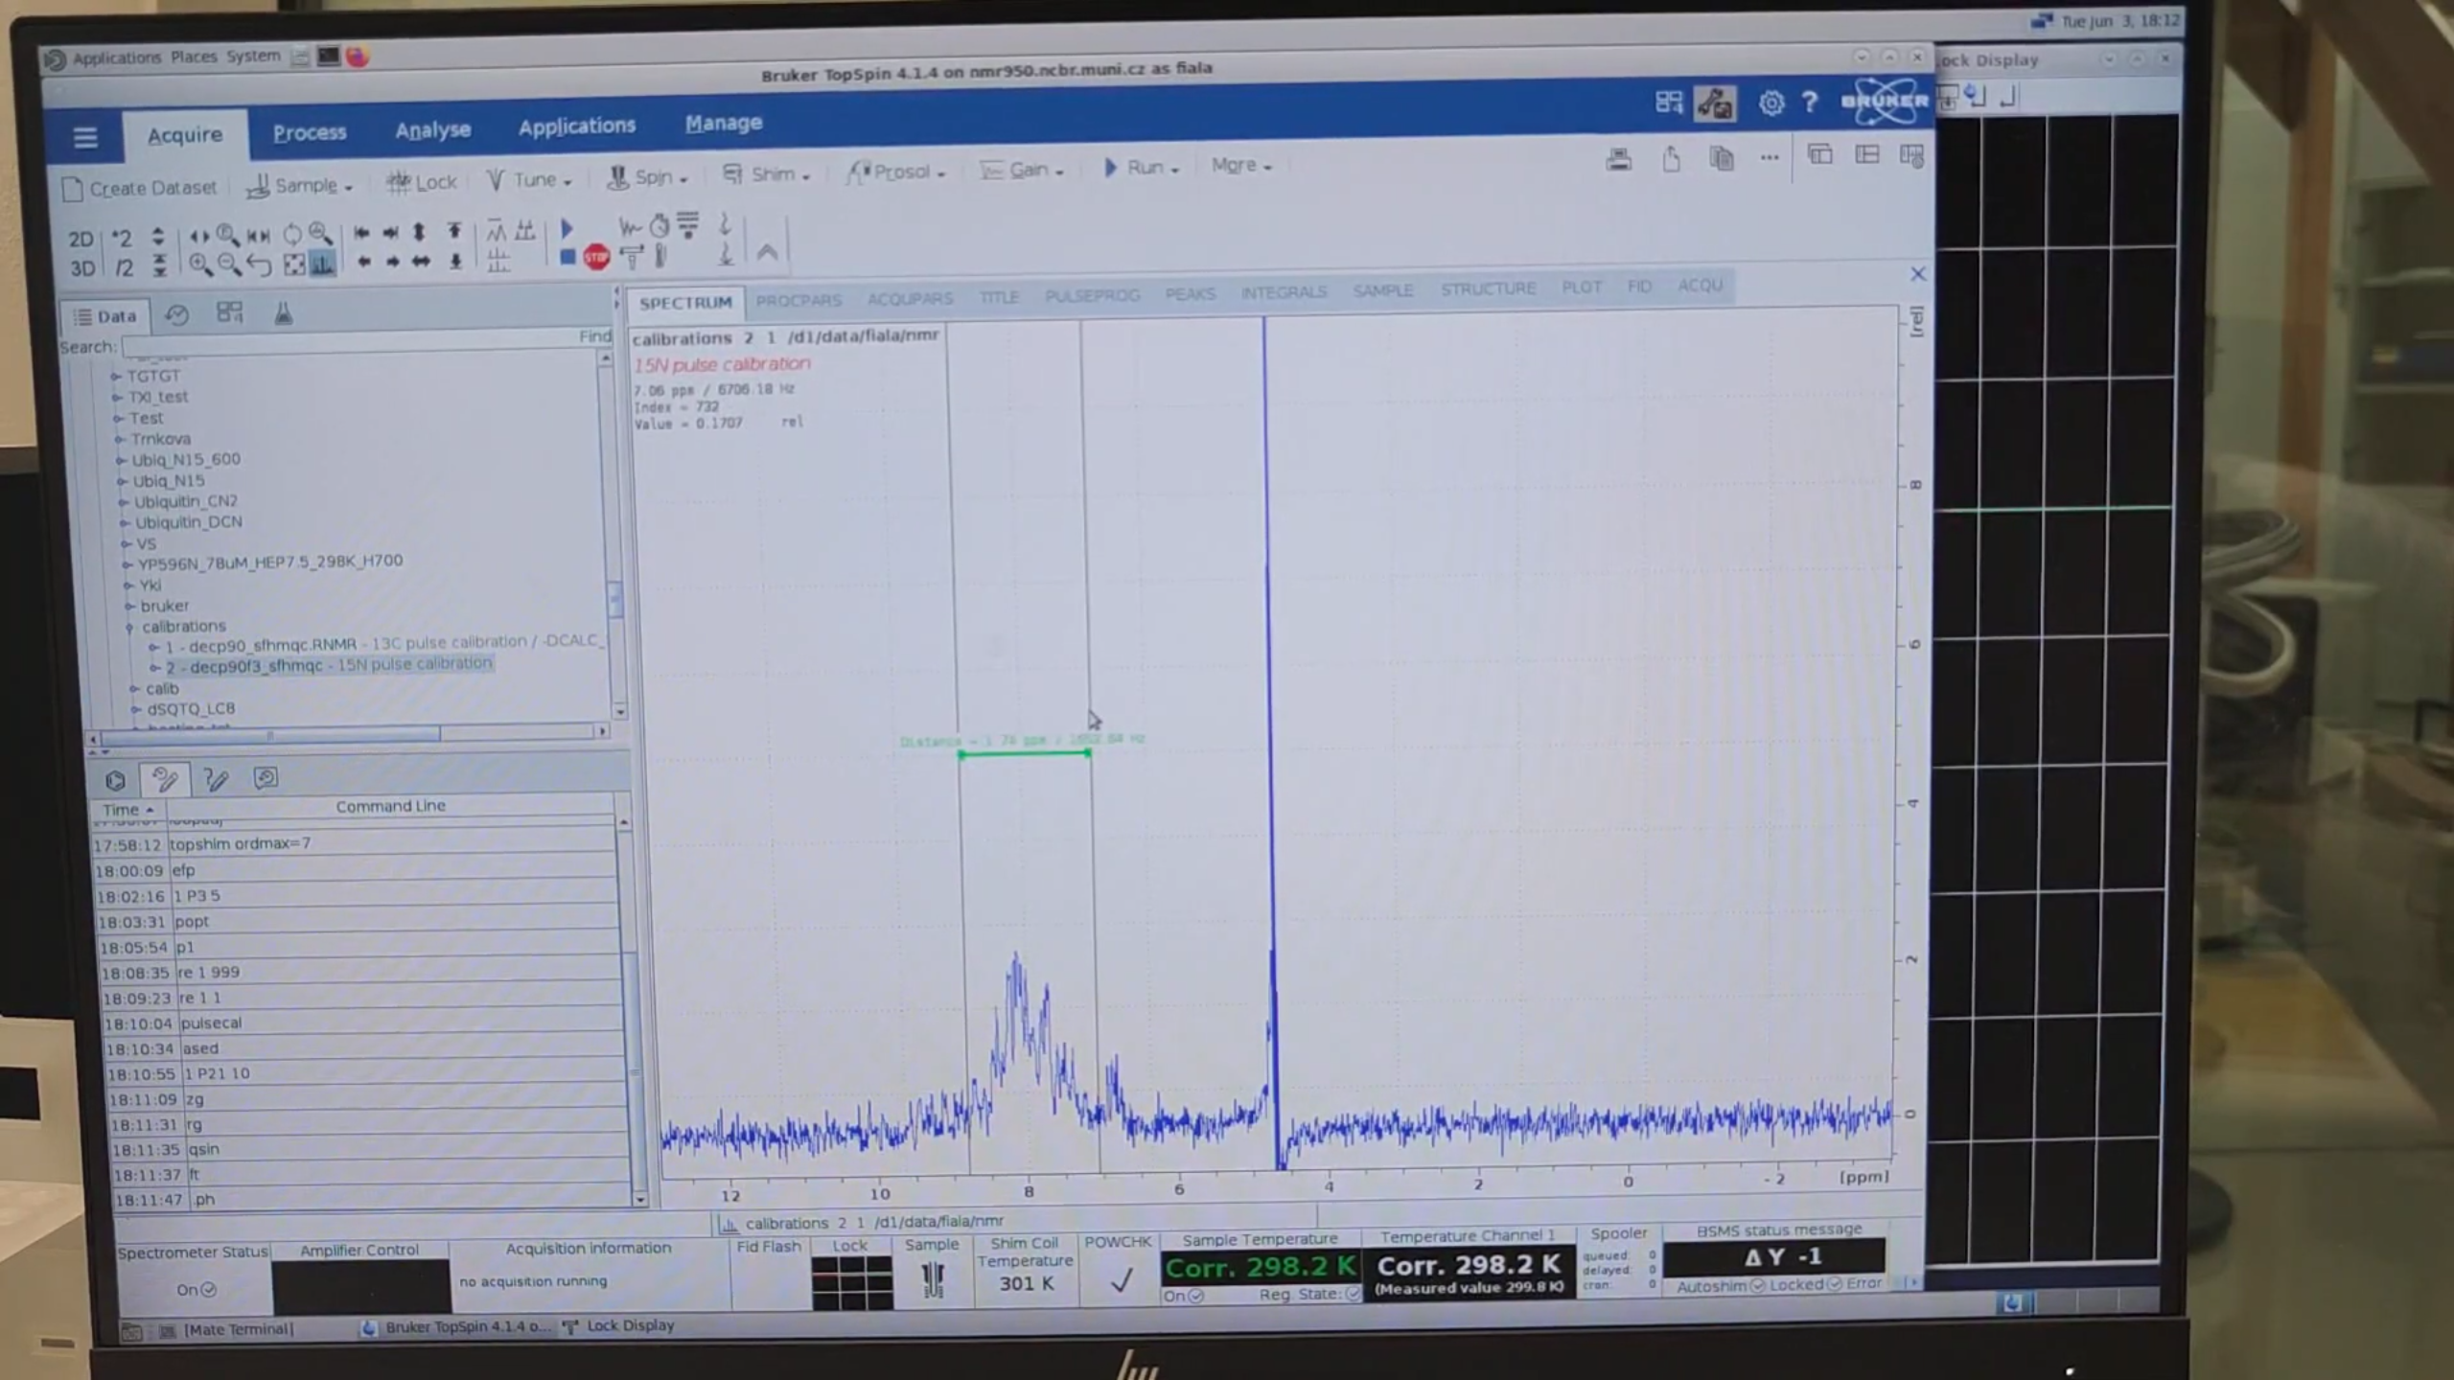Multiply intensity with *2 icon
2454x1380 pixels.
tap(122, 238)
